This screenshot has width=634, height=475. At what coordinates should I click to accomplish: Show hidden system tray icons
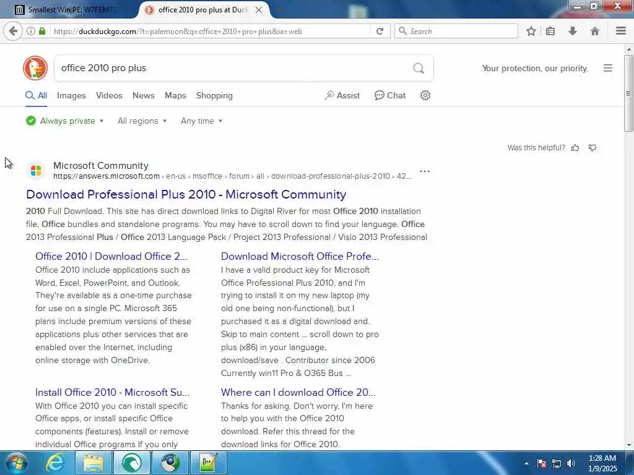[x=526, y=463]
